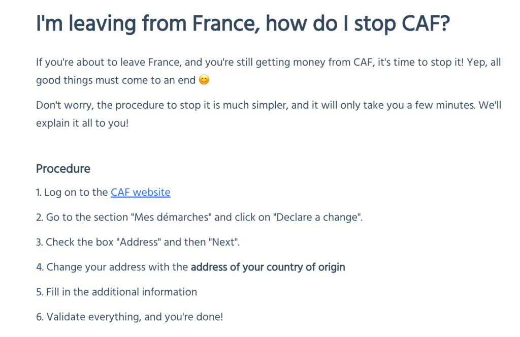Viewport: 520px width, 337px height.
Task: Click the Procedure heading
Action: point(63,169)
